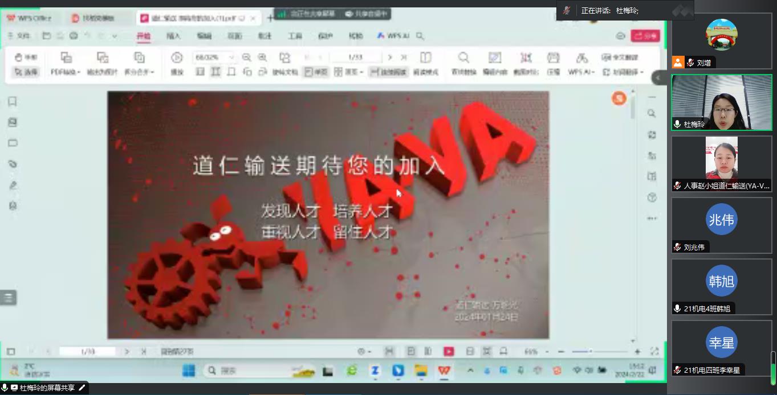Switch to the Start ribbon tab

pos(143,36)
